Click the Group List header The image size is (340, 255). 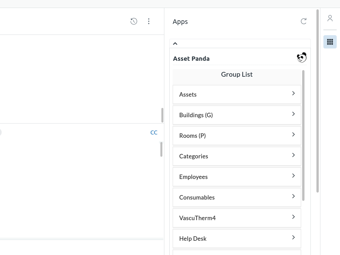click(x=237, y=74)
